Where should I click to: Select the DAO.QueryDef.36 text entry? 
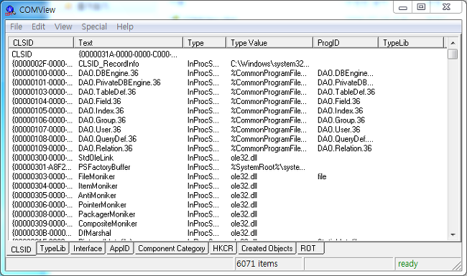pos(107,139)
